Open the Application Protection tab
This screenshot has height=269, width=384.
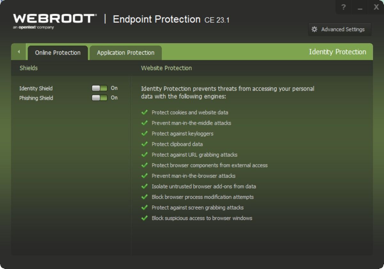pyautogui.click(x=125, y=53)
